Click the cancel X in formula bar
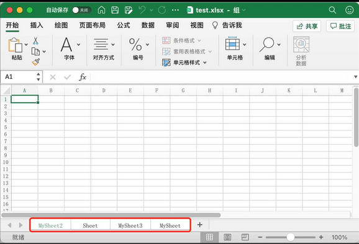The height and width of the screenshot is (244, 359). pos(53,77)
